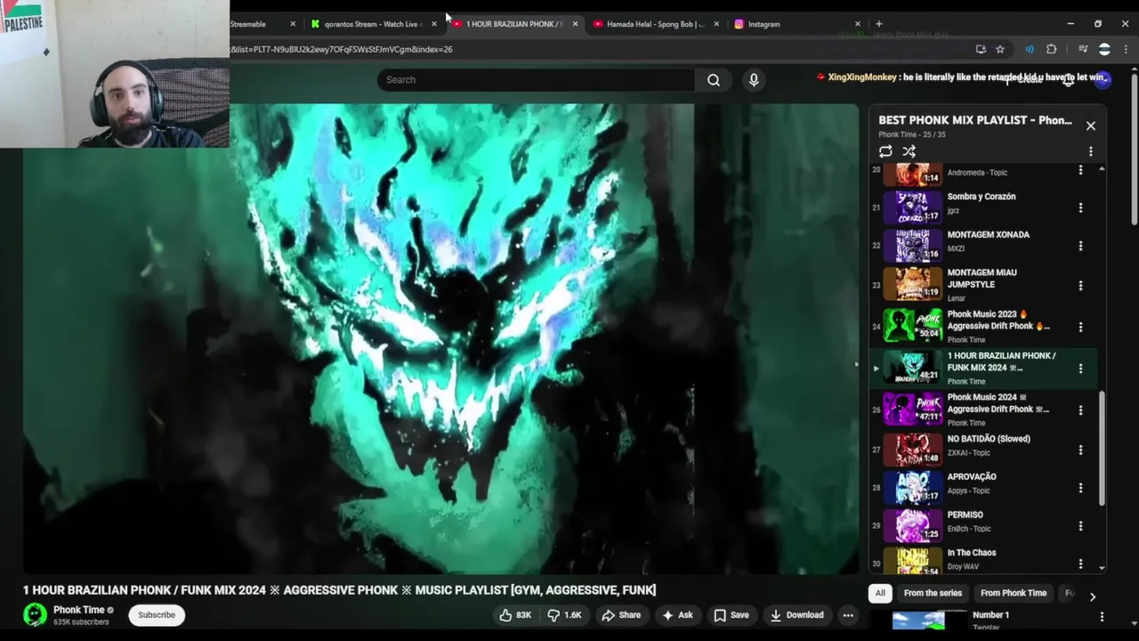Open browser three-dot menu
The image size is (1139, 641).
coord(1126,49)
